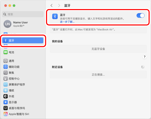151x119 pixels.
Task: Open 通用 (General) settings
Action: click(11, 61)
